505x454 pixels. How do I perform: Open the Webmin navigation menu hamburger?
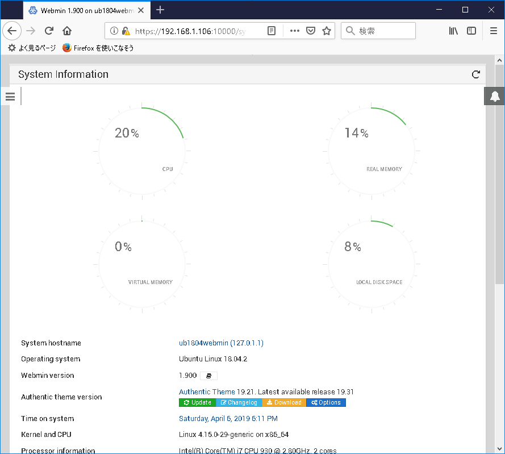(10, 97)
